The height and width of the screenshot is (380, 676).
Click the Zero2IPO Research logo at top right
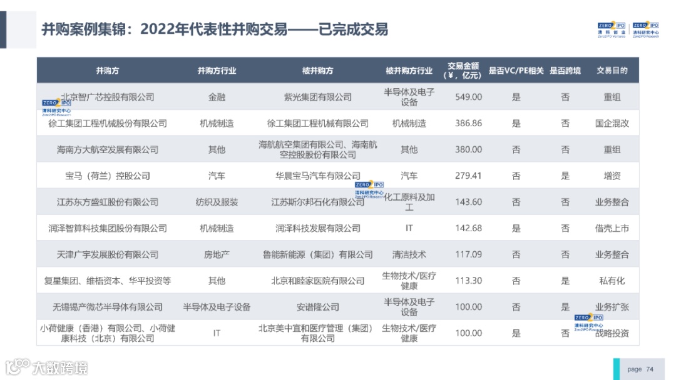click(646, 30)
